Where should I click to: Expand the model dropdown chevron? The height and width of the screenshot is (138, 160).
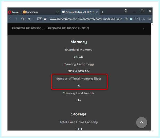(144, 28)
